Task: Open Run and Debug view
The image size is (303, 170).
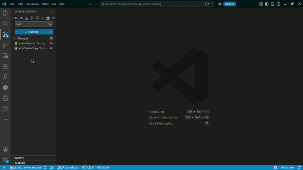Action: point(5,45)
